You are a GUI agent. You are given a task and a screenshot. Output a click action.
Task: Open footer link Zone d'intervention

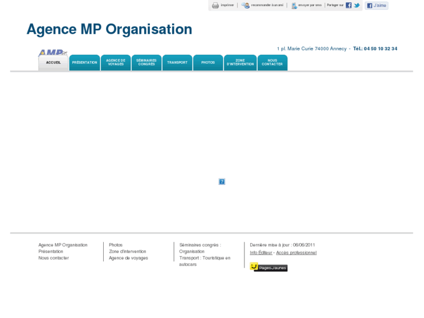coord(127,251)
